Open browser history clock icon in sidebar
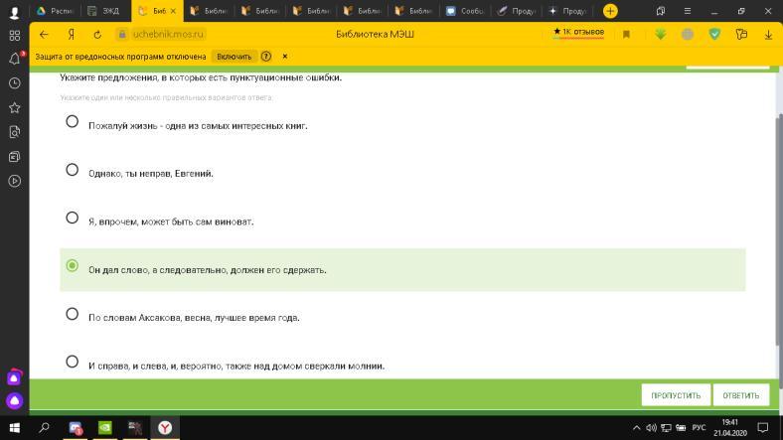The image size is (783, 440). 14,83
